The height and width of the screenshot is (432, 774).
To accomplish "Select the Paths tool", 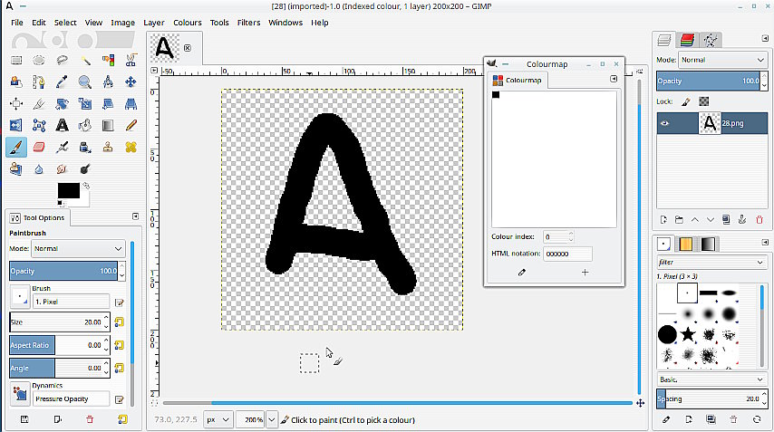I will pos(39,82).
